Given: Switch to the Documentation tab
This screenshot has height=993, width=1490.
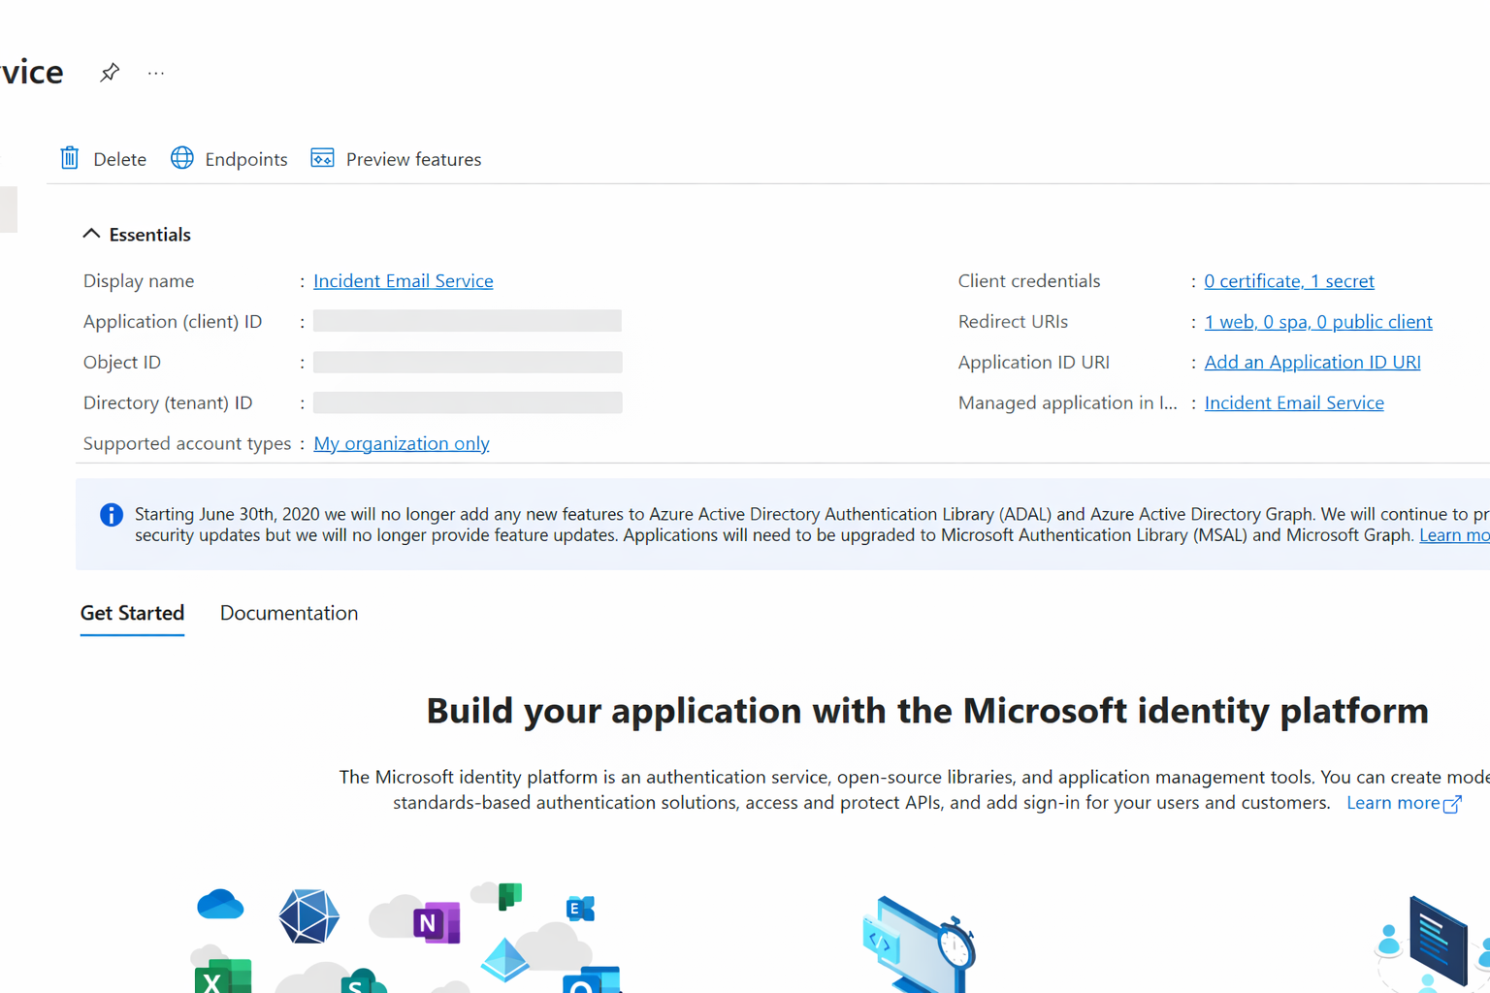Looking at the screenshot, I should [288, 613].
